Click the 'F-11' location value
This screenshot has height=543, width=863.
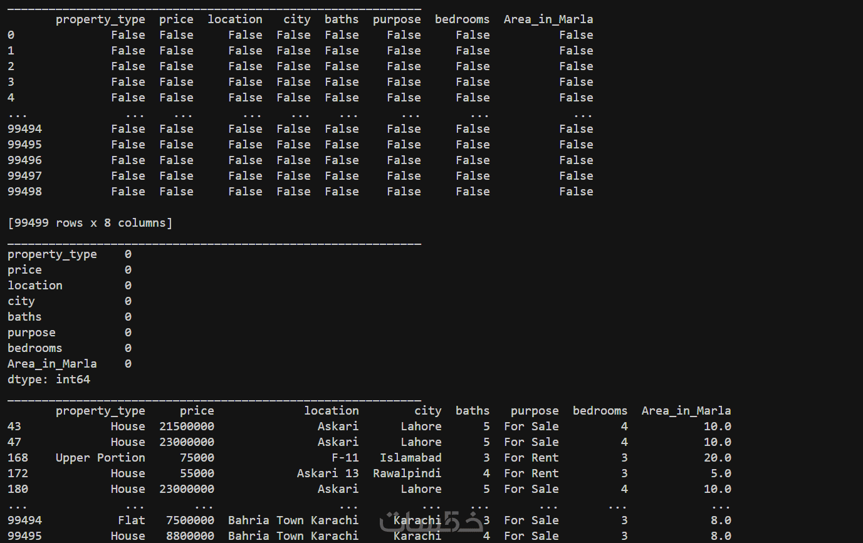click(x=345, y=458)
